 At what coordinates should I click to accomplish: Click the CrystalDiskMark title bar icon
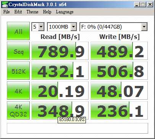pos(5,5)
